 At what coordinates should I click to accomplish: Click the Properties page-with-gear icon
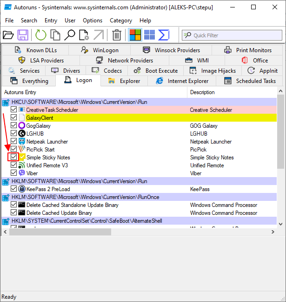click(x=84, y=35)
